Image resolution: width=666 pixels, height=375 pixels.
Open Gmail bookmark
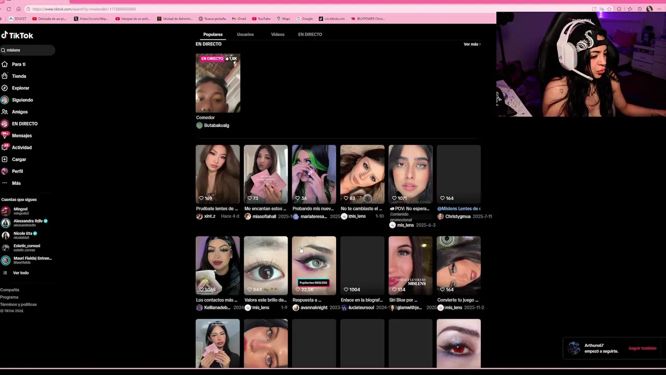239,19
